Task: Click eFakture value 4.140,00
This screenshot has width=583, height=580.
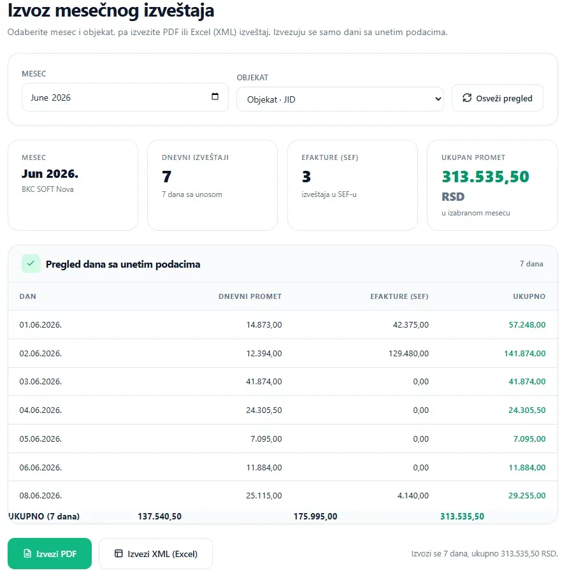Action: coord(413,495)
